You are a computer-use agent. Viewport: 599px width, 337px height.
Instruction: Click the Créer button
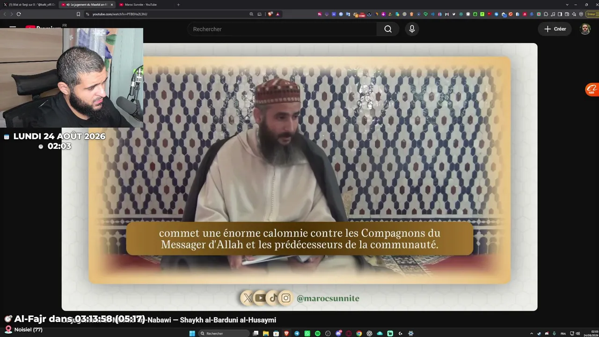tap(555, 29)
